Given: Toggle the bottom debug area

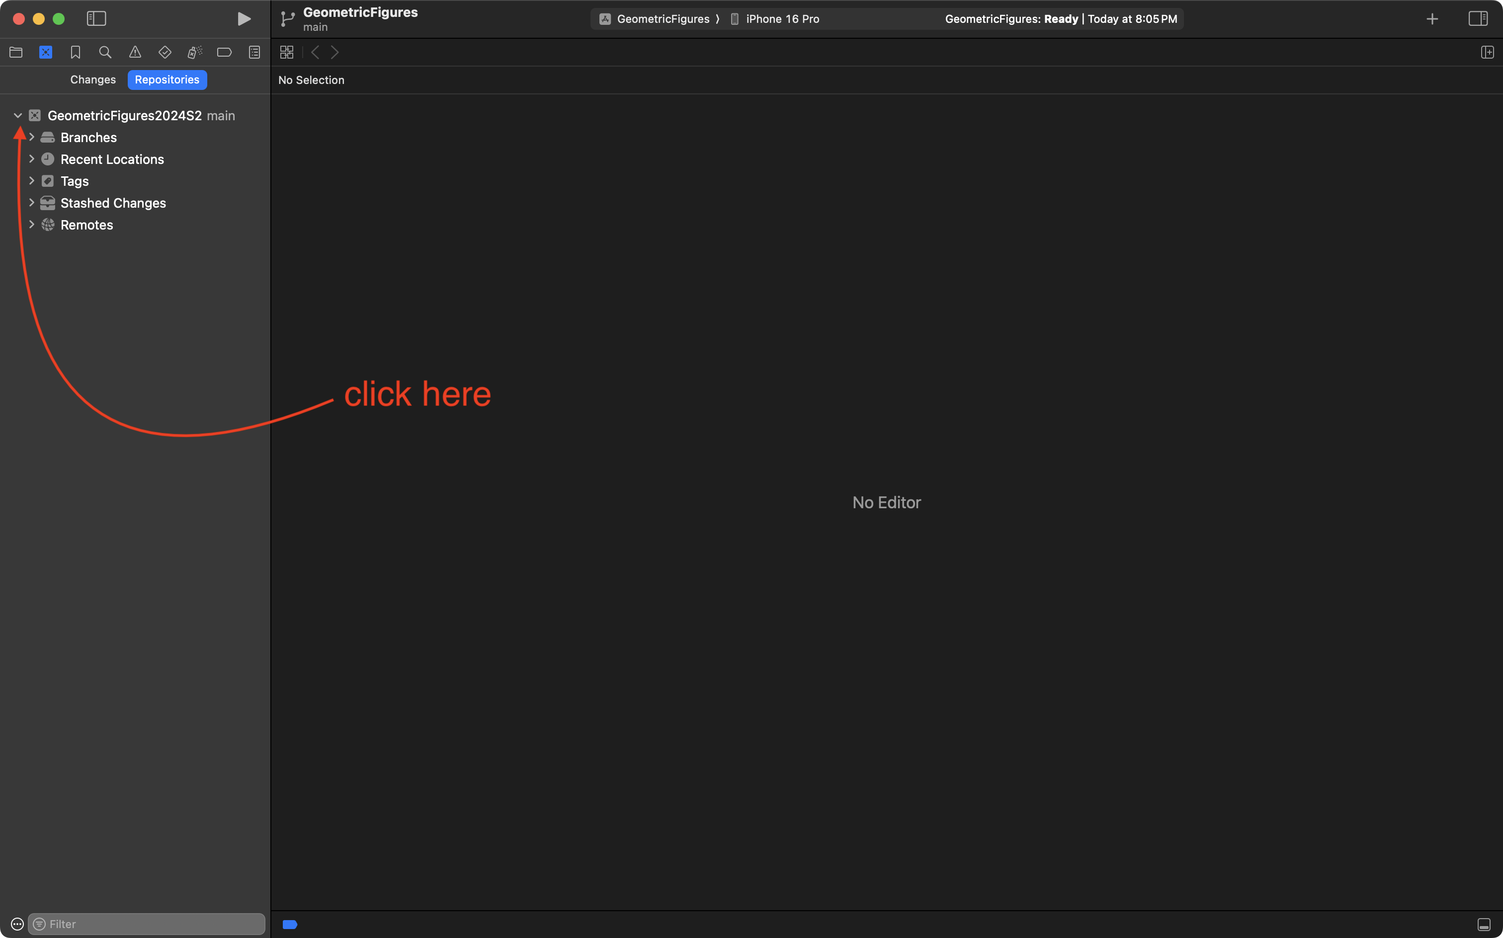Looking at the screenshot, I should click(1484, 925).
